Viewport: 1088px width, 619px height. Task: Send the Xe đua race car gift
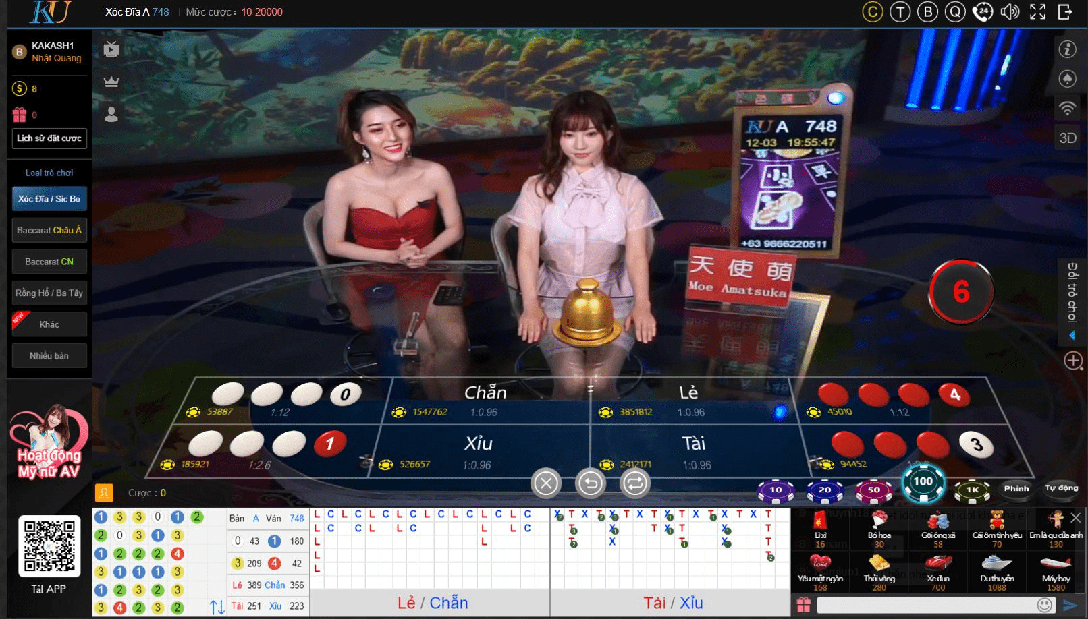pos(938,573)
